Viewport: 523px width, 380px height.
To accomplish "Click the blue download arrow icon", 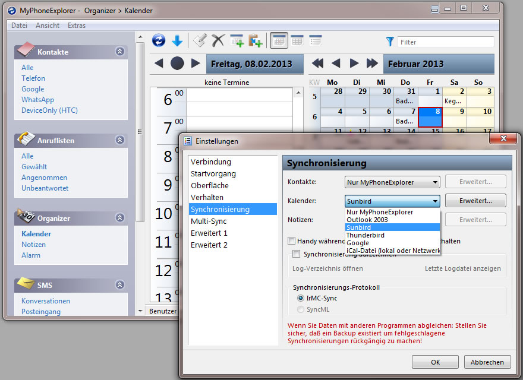I will pos(177,40).
